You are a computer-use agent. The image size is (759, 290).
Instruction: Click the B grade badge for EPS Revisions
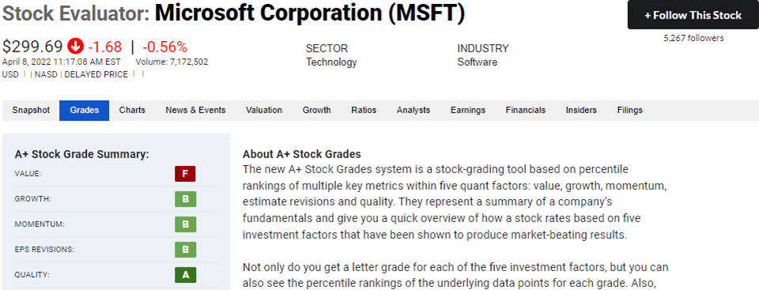[x=185, y=250]
